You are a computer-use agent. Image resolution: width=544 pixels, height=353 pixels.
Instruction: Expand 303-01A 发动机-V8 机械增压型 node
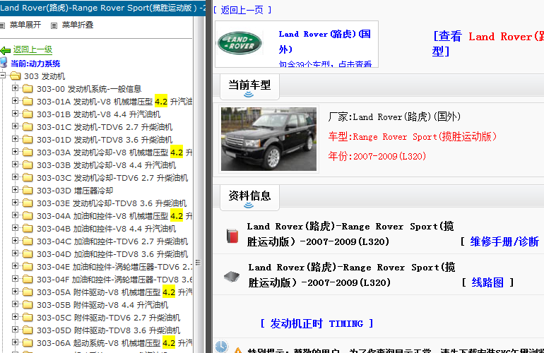15,100
